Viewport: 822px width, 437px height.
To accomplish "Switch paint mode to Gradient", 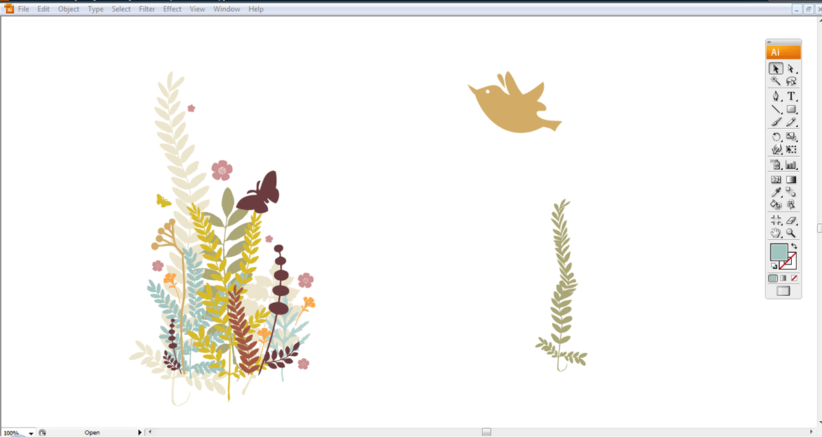I will (x=784, y=278).
